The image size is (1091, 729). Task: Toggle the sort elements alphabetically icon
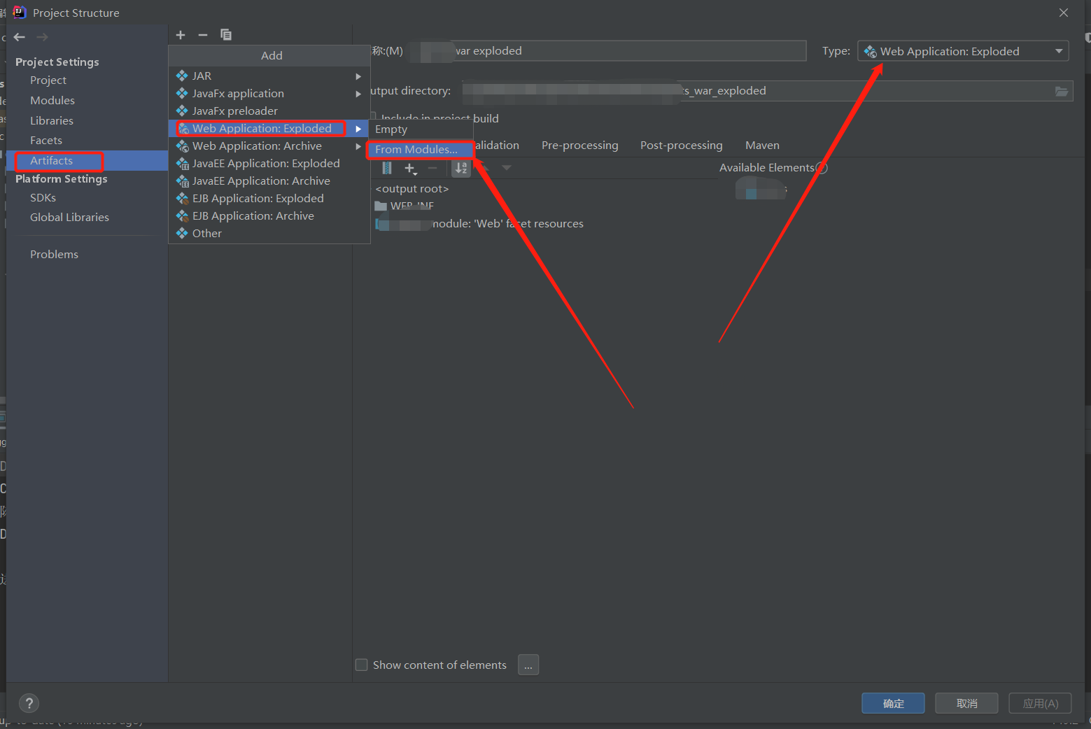pyautogui.click(x=461, y=168)
